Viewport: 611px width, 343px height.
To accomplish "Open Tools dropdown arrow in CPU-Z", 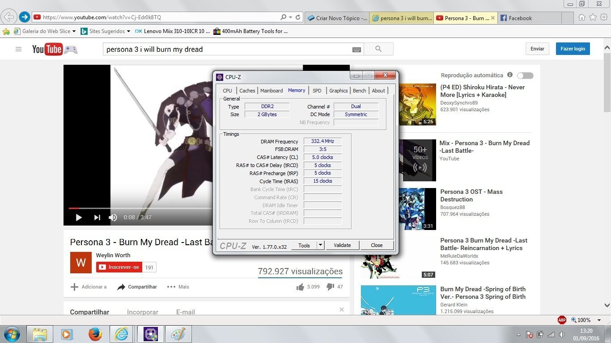I will click(320, 245).
